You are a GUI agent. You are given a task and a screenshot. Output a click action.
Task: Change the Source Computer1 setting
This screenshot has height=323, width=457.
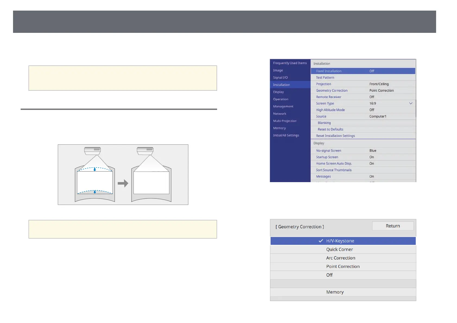(x=363, y=116)
